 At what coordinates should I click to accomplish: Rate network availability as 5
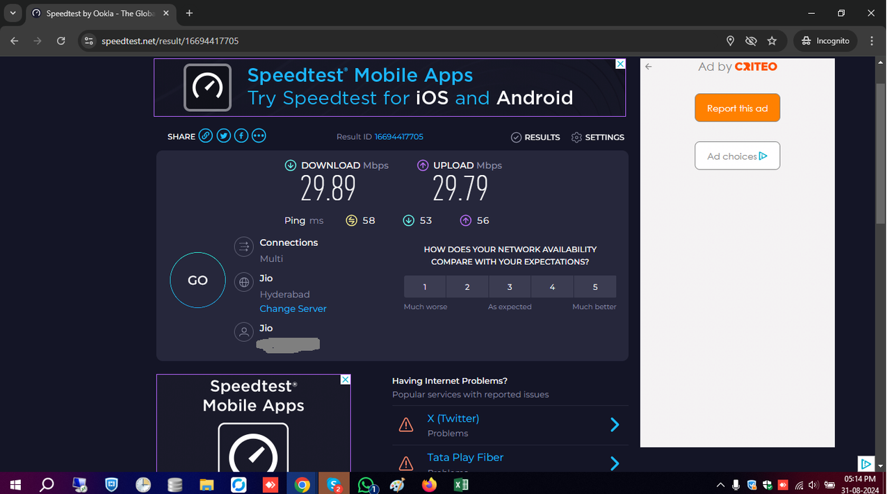(595, 287)
